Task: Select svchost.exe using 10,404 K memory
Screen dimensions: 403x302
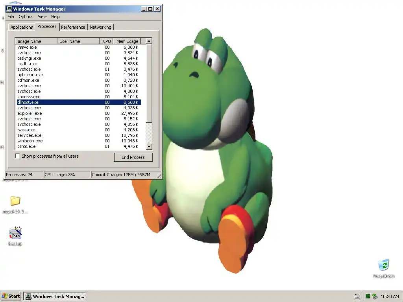Action: [x=78, y=86]
